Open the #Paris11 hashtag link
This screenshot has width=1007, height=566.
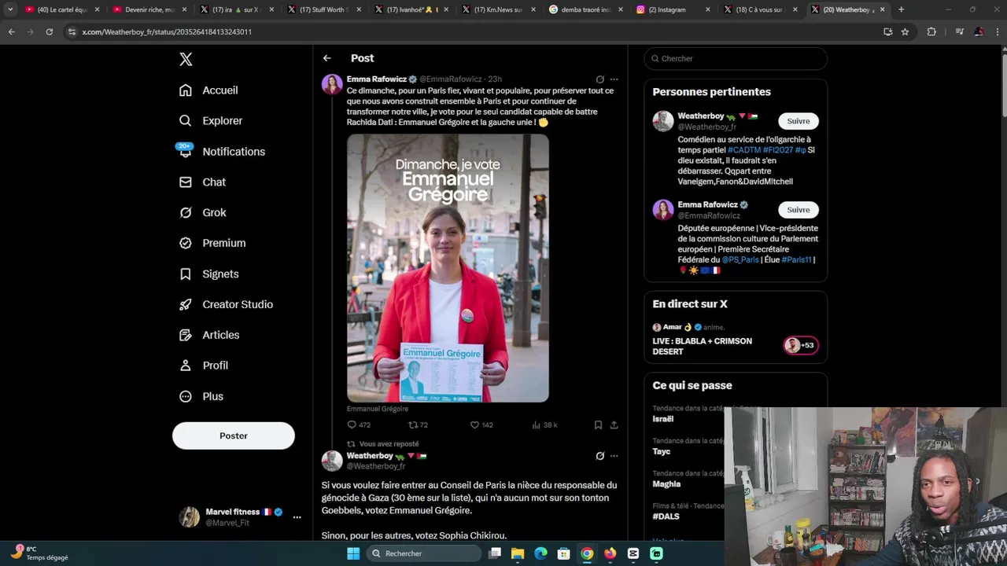click(x=796, y=260)
